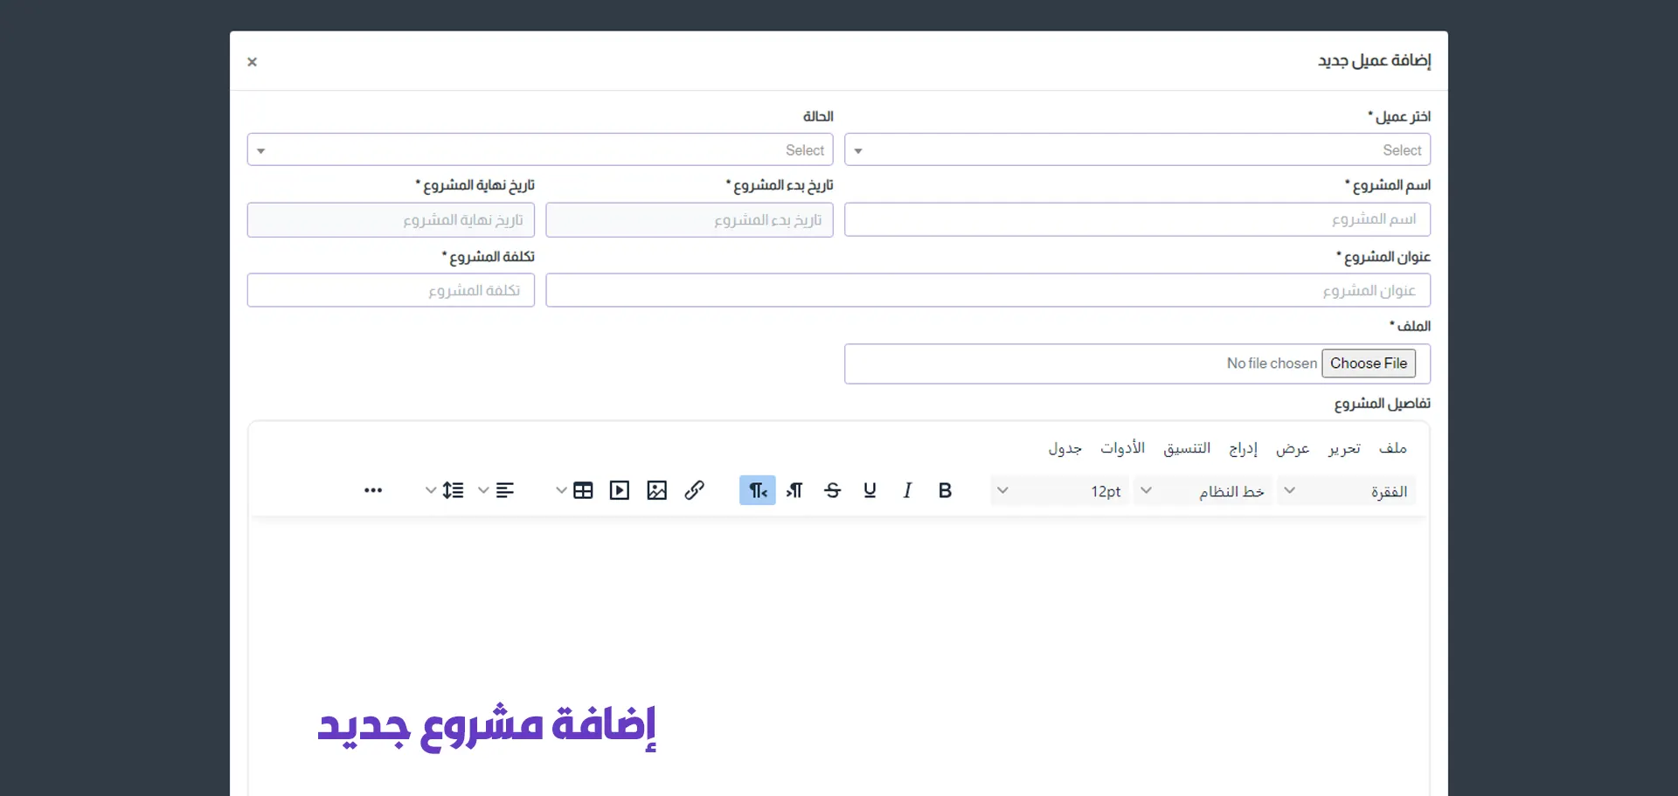This screenshot has width=1678, height=796.
Task: Insert media video into the editor
Action: click(x=619, y=491)
